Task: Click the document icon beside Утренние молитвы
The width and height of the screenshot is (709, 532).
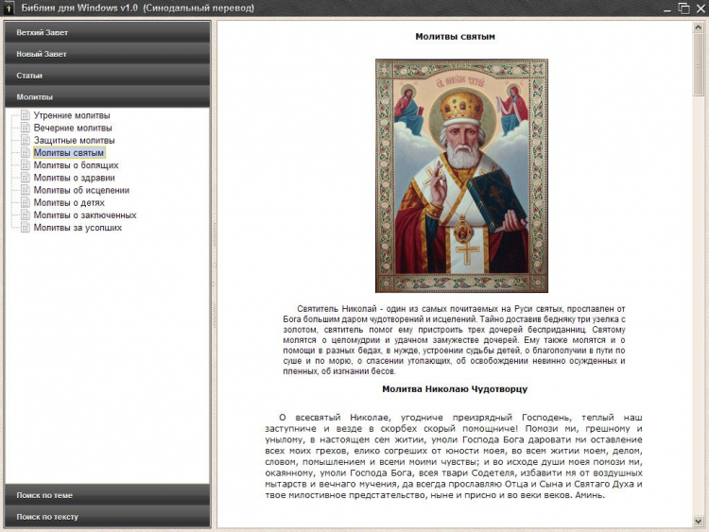Action: pos(26,115)
